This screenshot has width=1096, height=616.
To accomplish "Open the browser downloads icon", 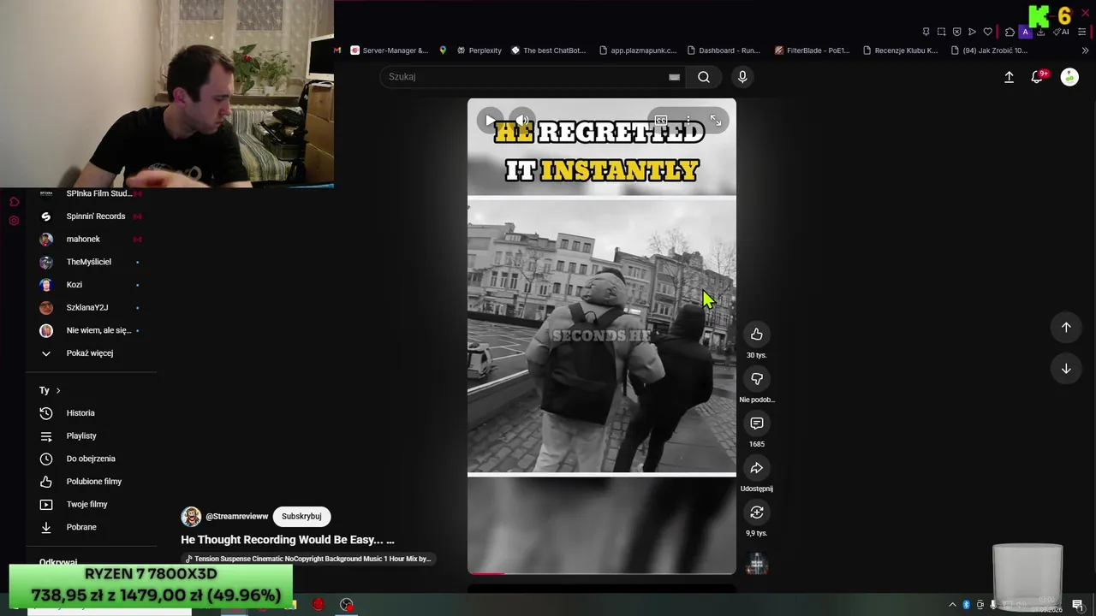I will (x=1040, y=32).
